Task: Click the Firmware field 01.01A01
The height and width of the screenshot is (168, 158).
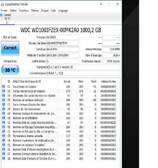Action: 63,38
